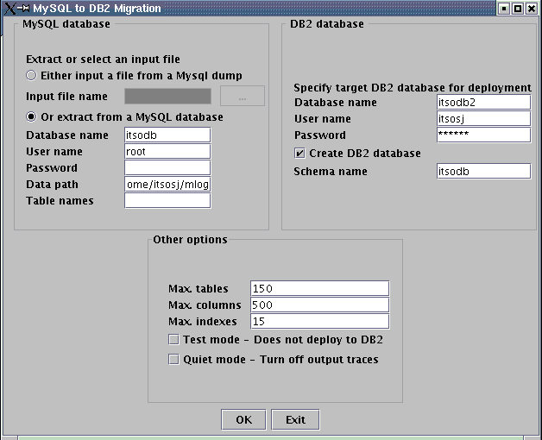Click the Table names field
The height and width of the screenshot is (440, 542).
click(167, 200)
